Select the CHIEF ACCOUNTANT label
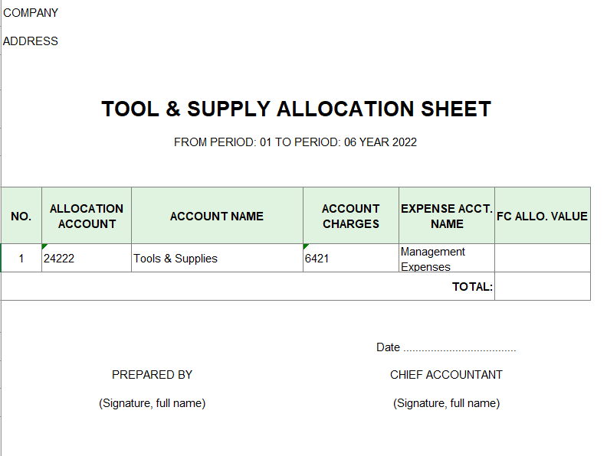Image resolution: width=607 pixels, height=456 pixels. 446,375
